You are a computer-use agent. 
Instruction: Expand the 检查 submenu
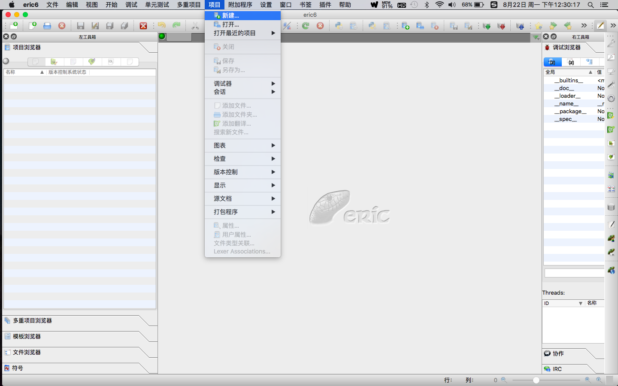[x=243, y=159]
